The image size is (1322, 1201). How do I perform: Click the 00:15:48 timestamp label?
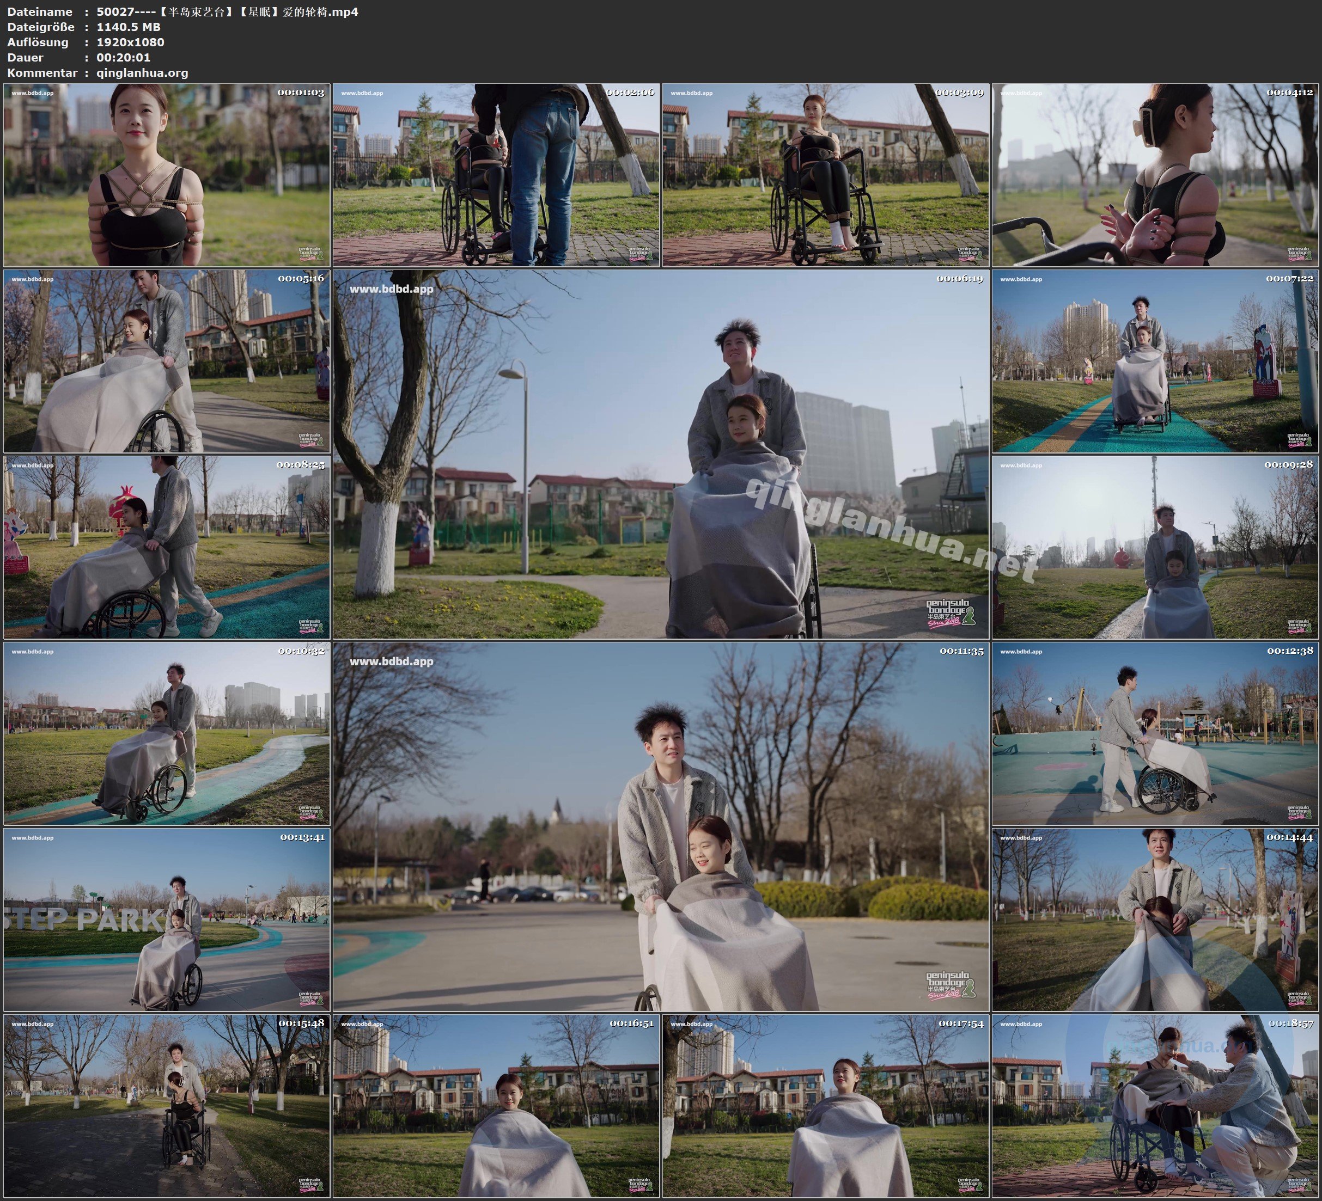(x=301, y=1024)
